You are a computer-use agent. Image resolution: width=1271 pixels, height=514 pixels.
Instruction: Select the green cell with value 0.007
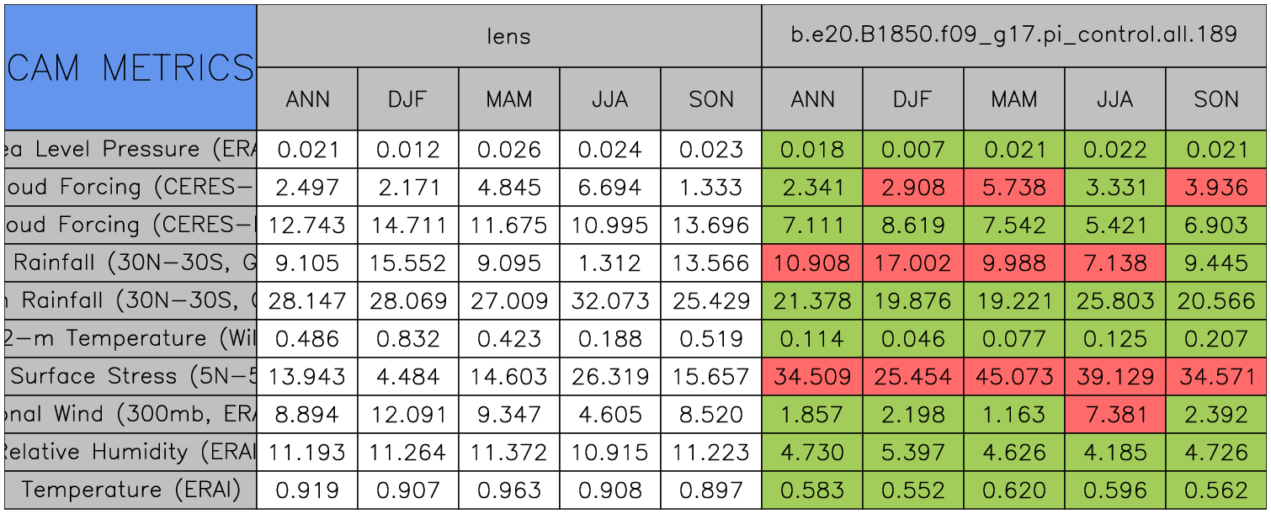pyautogui.click(x=913, y=150)
